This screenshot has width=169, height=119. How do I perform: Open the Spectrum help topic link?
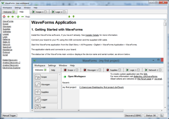(7, 47)
